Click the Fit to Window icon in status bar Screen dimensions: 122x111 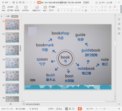point(88,109)
